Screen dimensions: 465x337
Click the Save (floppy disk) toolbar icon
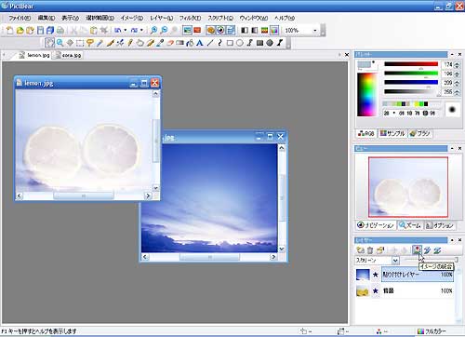coord(40,31)
